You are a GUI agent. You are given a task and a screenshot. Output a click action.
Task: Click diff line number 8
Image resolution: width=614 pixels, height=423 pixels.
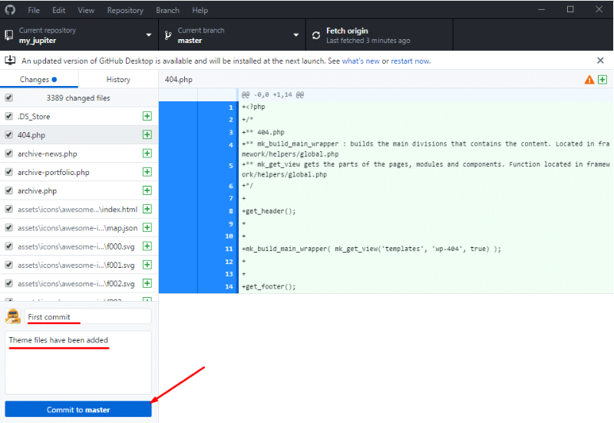coord(231,211)
